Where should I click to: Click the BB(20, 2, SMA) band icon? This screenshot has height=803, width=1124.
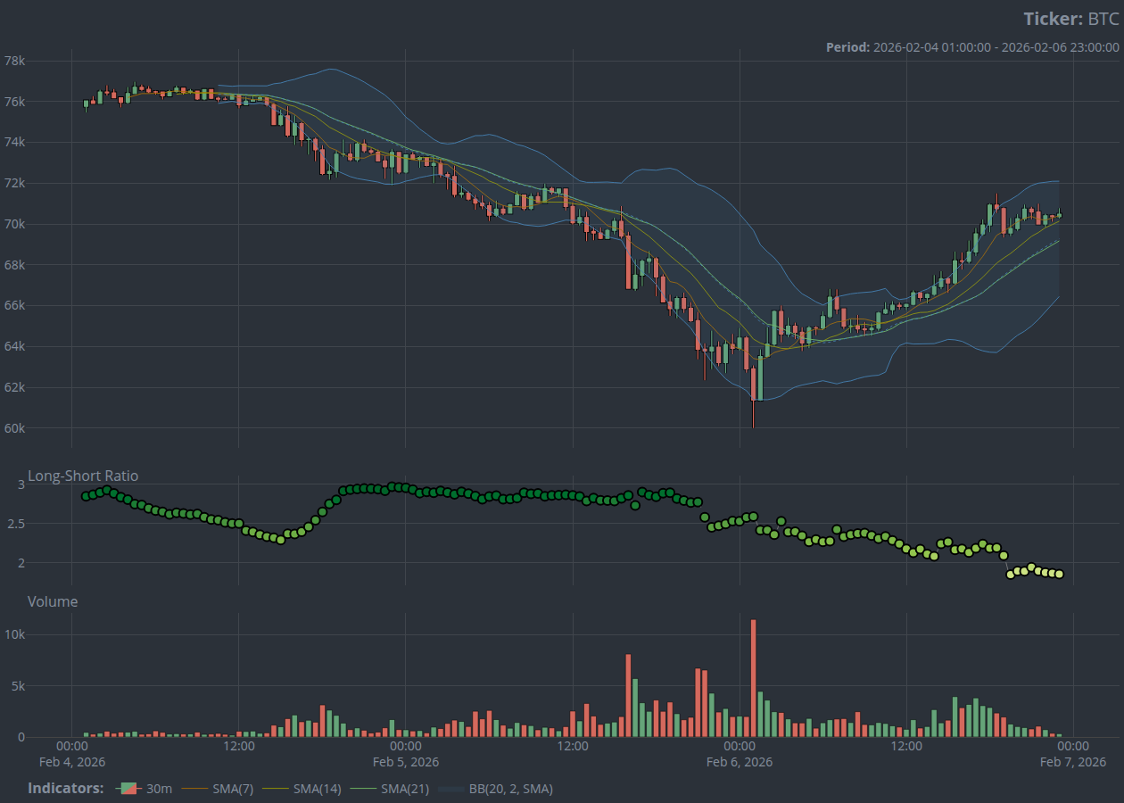click(x=450, y=789)
